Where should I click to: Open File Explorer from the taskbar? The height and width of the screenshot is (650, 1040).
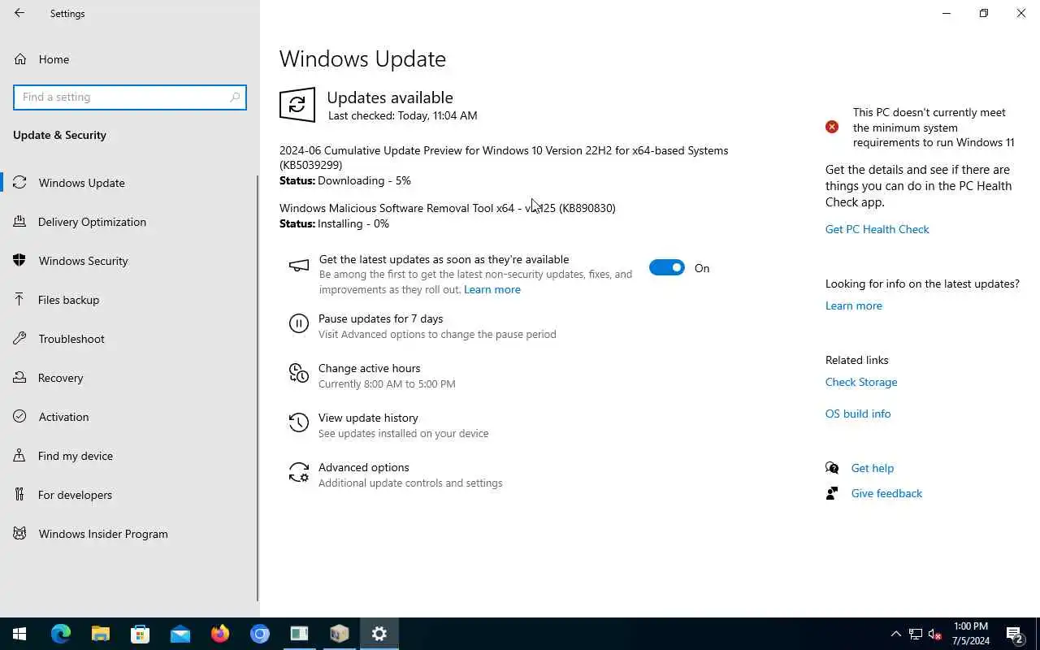point(101,634)
